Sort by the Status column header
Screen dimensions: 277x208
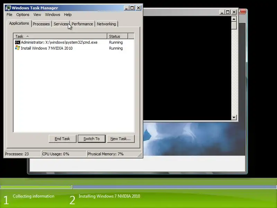(117, 36)
